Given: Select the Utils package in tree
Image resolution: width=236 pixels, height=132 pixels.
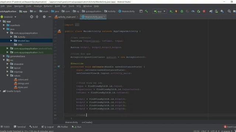Looking at the screenshot, I should [20, 45].
